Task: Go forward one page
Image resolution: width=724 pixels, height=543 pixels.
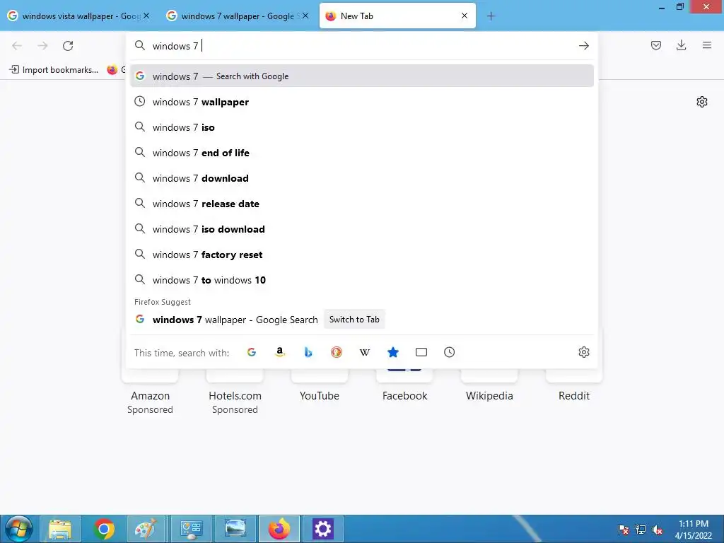Action: (42, 46)
